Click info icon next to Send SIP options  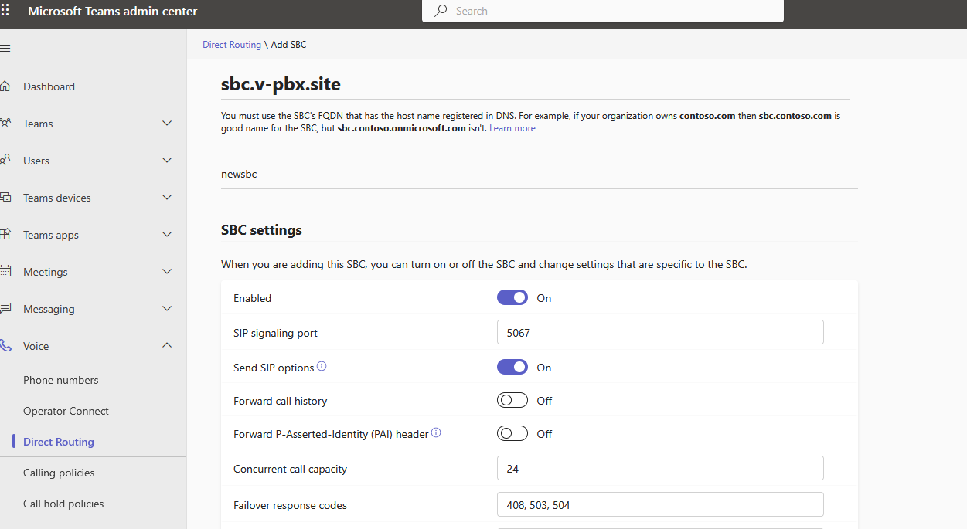(322, 366)
